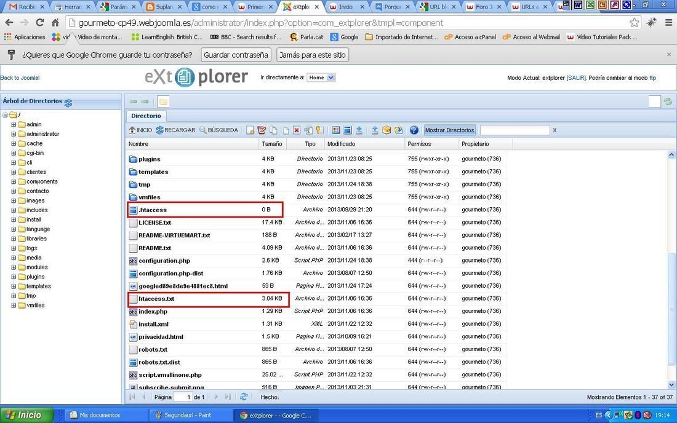Sort files by the Tamaño column header
Viewport: 677px width, 423px height.
272,144
